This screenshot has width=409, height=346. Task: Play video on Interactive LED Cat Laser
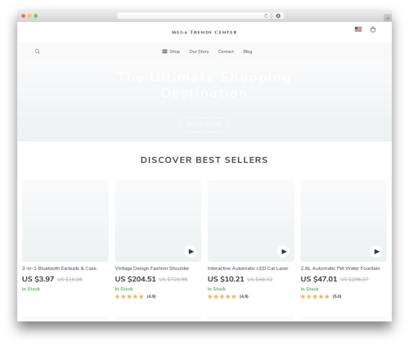click(283, 251)
